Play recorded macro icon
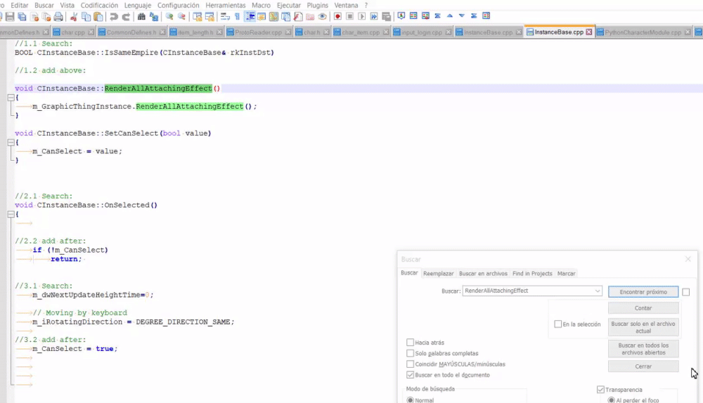The height and width of the screenshot is (403, 703). pos(362,17)
